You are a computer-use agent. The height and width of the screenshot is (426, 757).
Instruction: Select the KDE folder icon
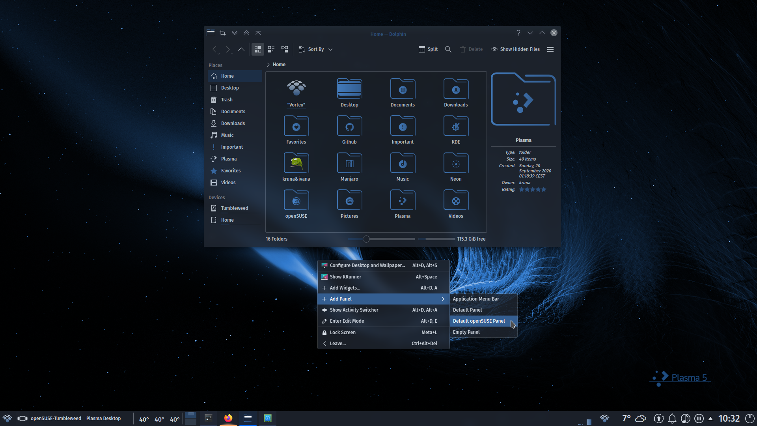click(456, 125)
